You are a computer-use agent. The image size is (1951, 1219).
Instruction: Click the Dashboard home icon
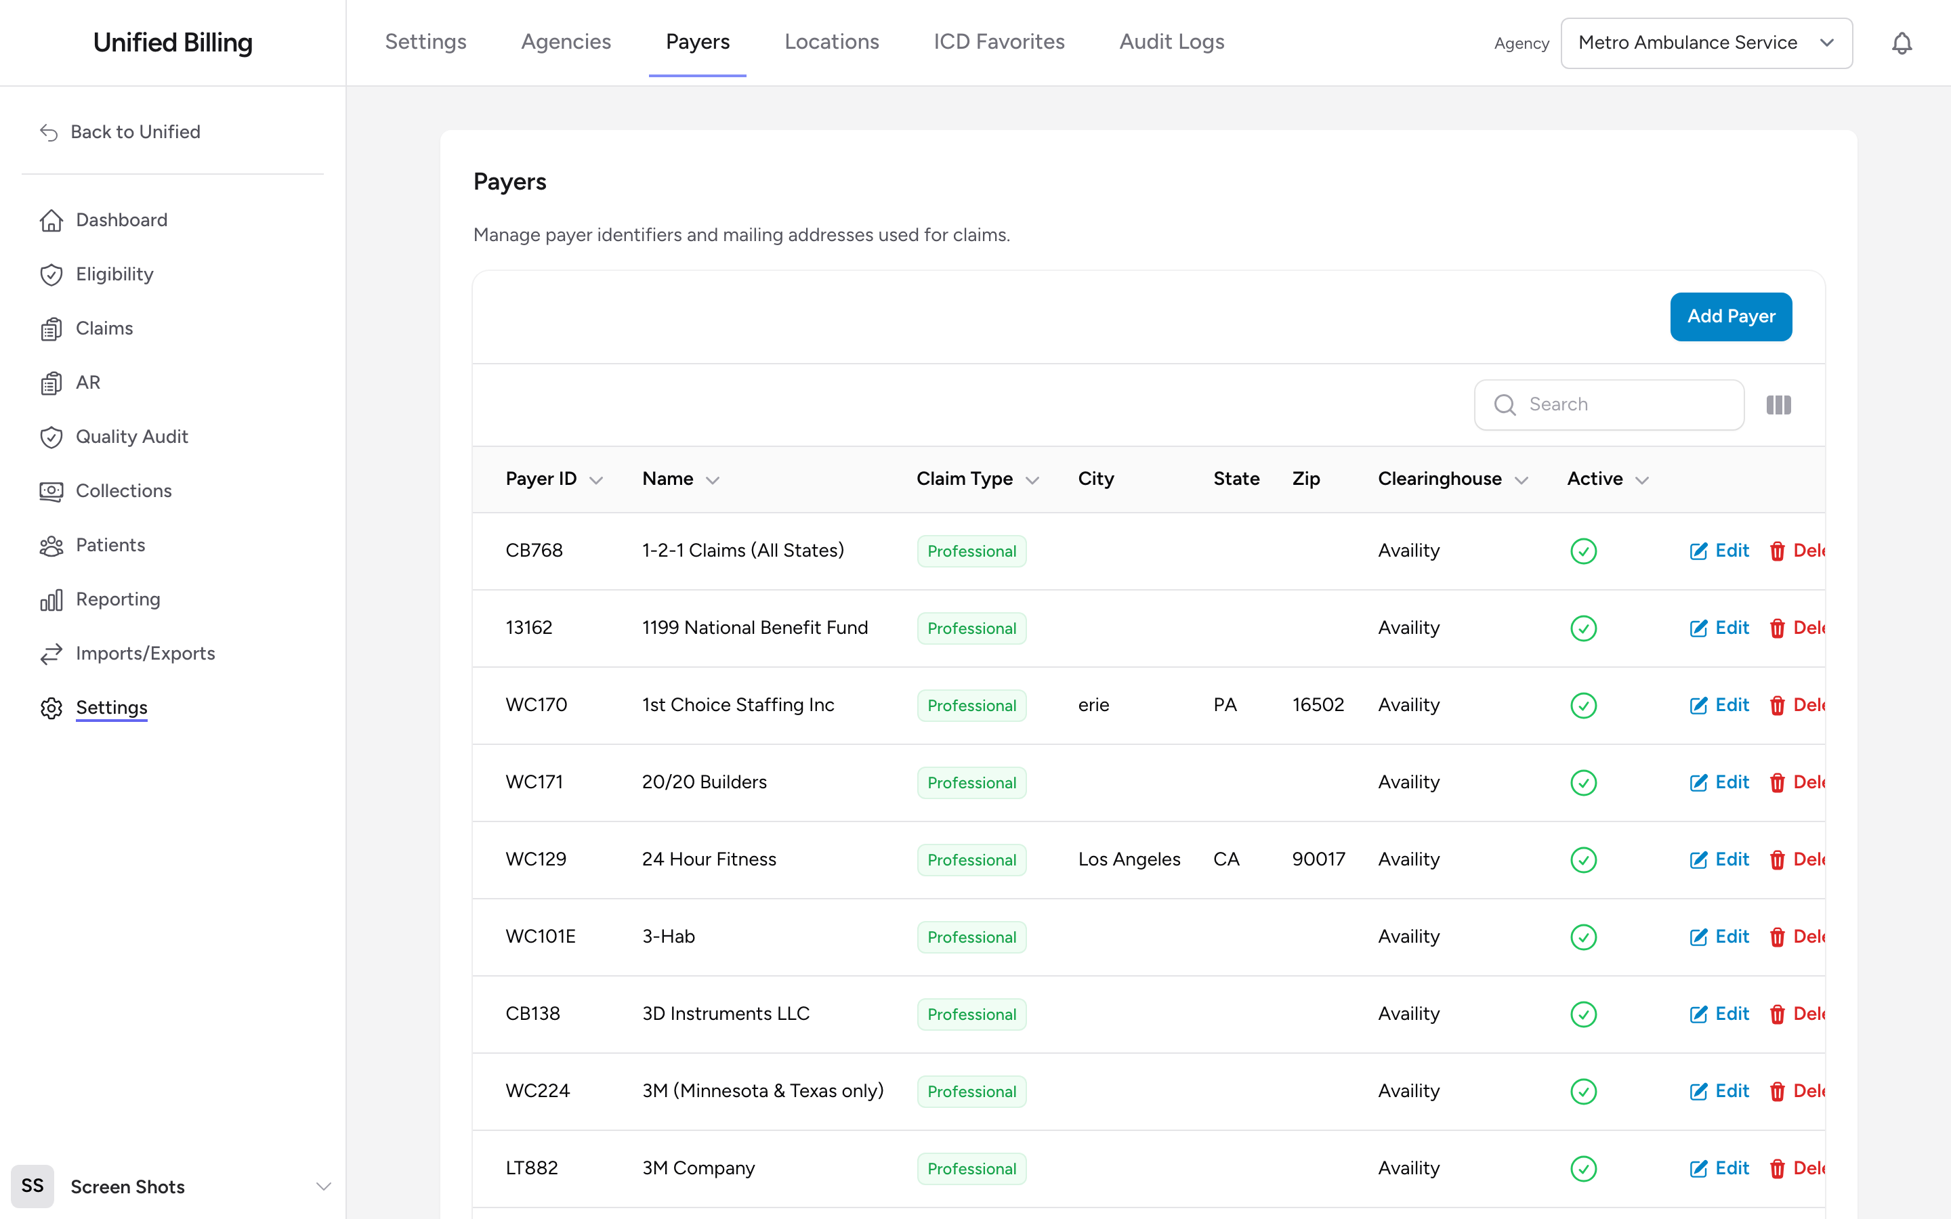pyautogui.click(x=51, y=220)
